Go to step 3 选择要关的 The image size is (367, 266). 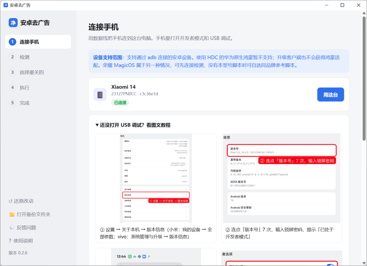click(x=38, y=72)
